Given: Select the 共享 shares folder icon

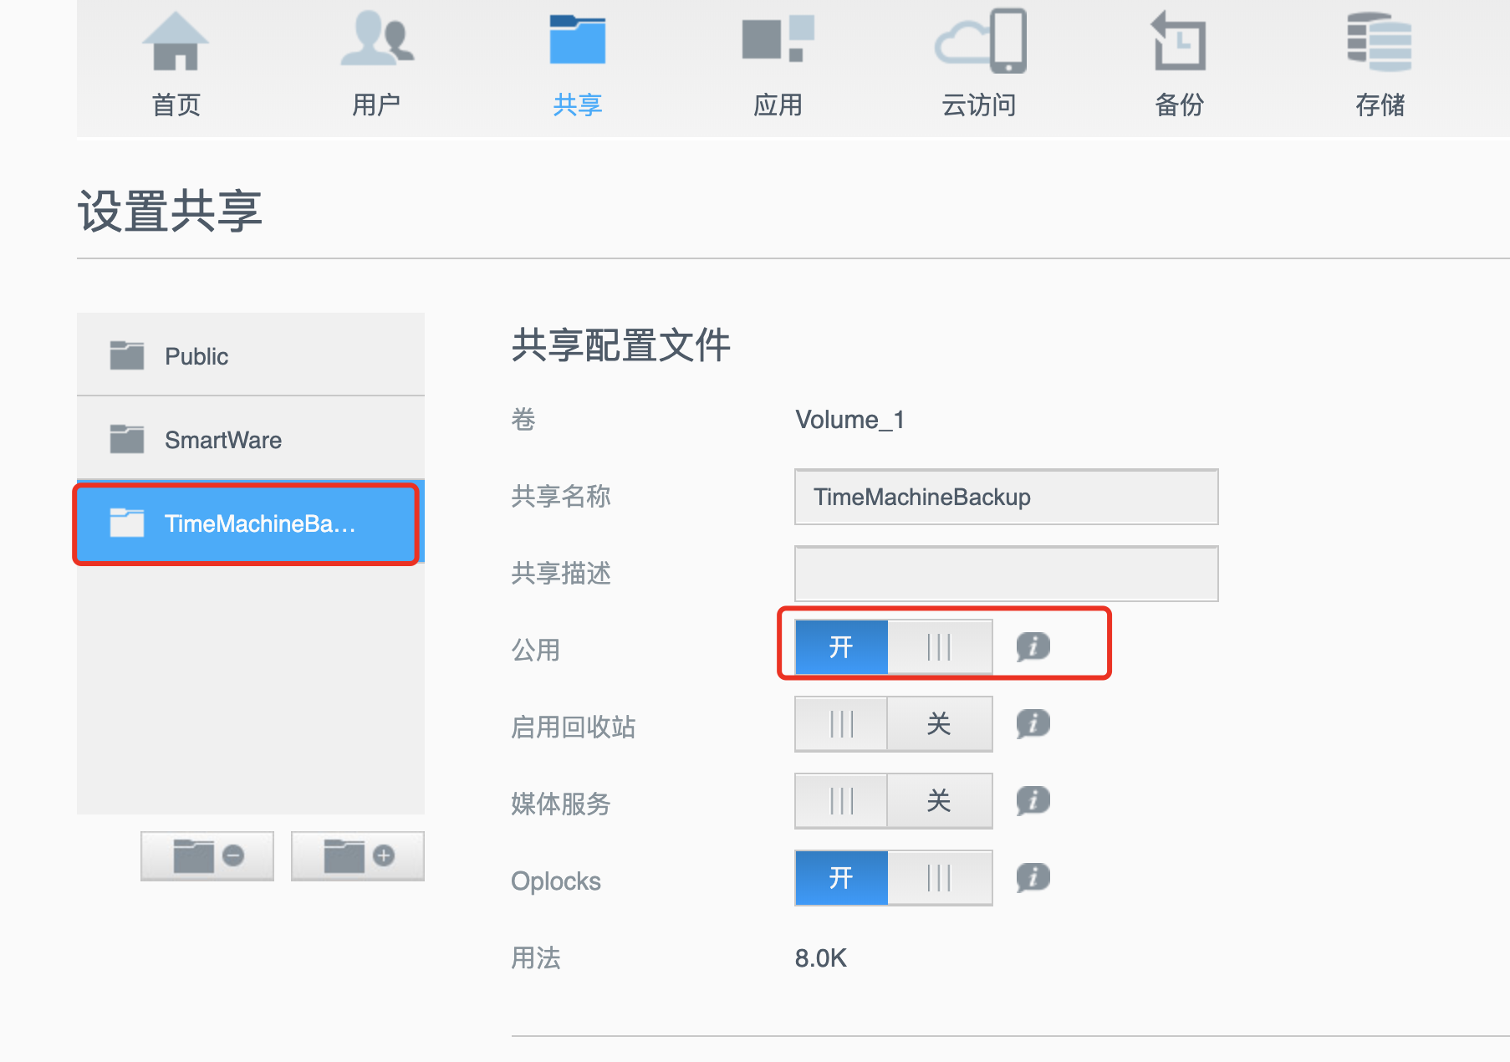Looking at the screenshot, I should click(577, 39).
